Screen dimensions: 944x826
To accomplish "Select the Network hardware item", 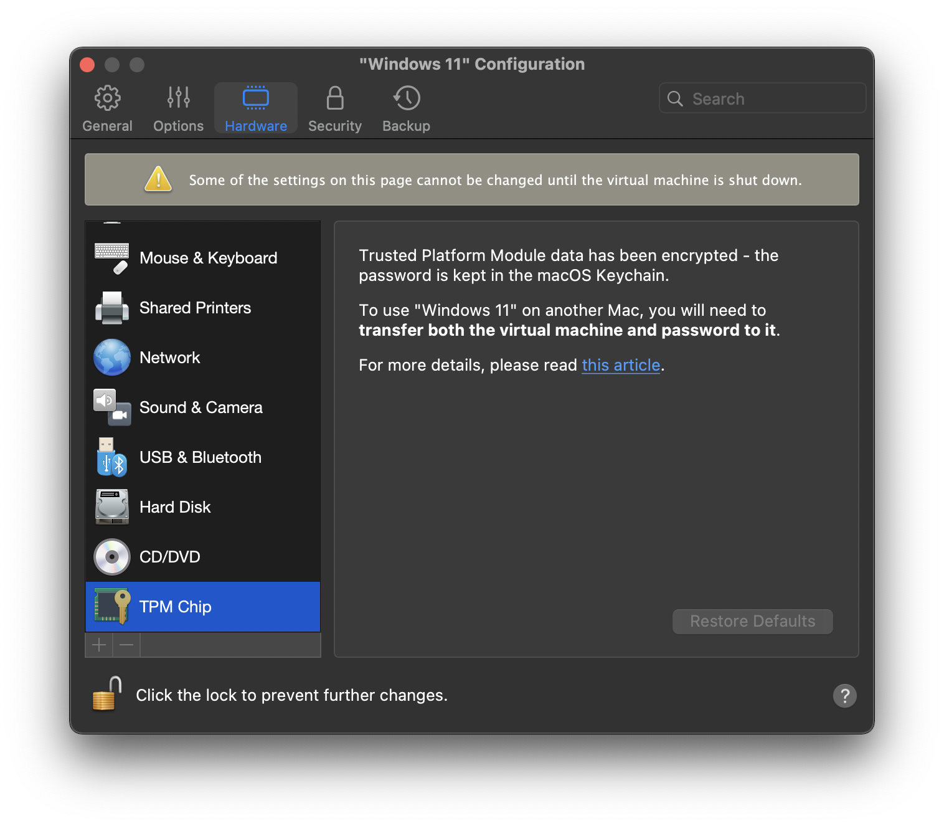I will (169, 358).
